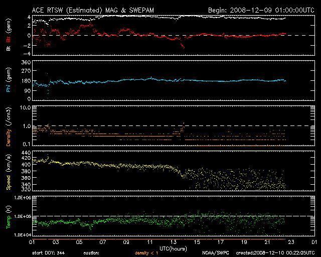Click the '270' tick label on Phi axis
This screenshot has width=321, height=257.
(x=26, y=71)
